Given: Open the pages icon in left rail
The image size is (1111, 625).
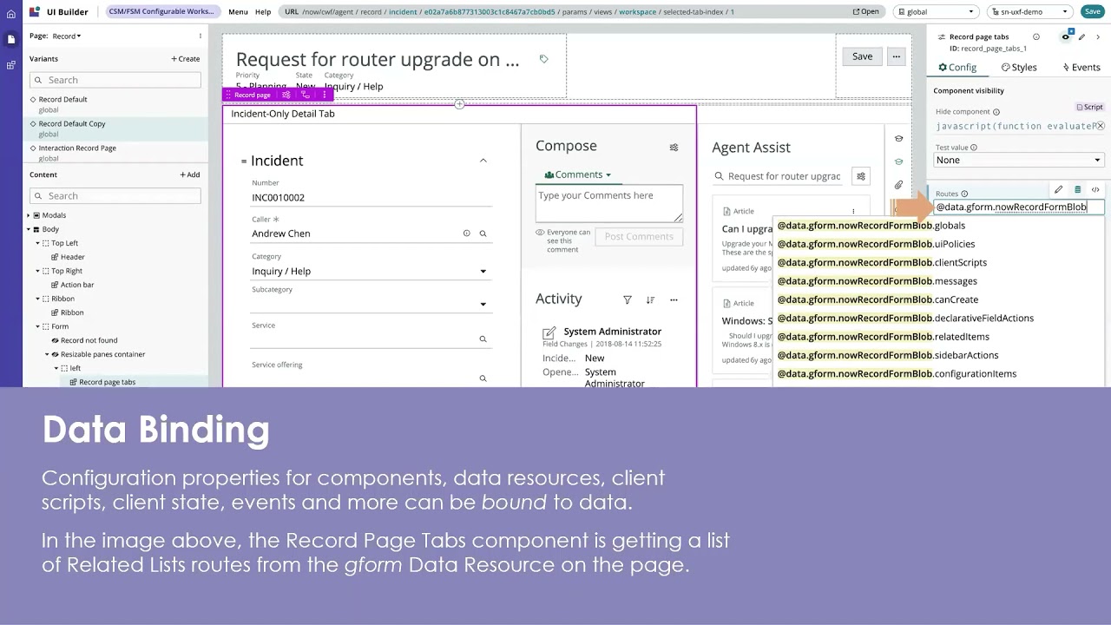Looking at the screenshot, I should [10, 39].
